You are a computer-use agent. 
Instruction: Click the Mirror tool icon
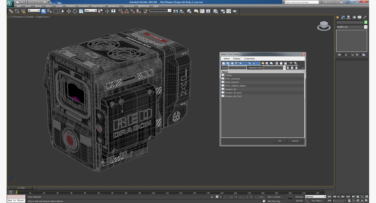(x=176, y=11)
